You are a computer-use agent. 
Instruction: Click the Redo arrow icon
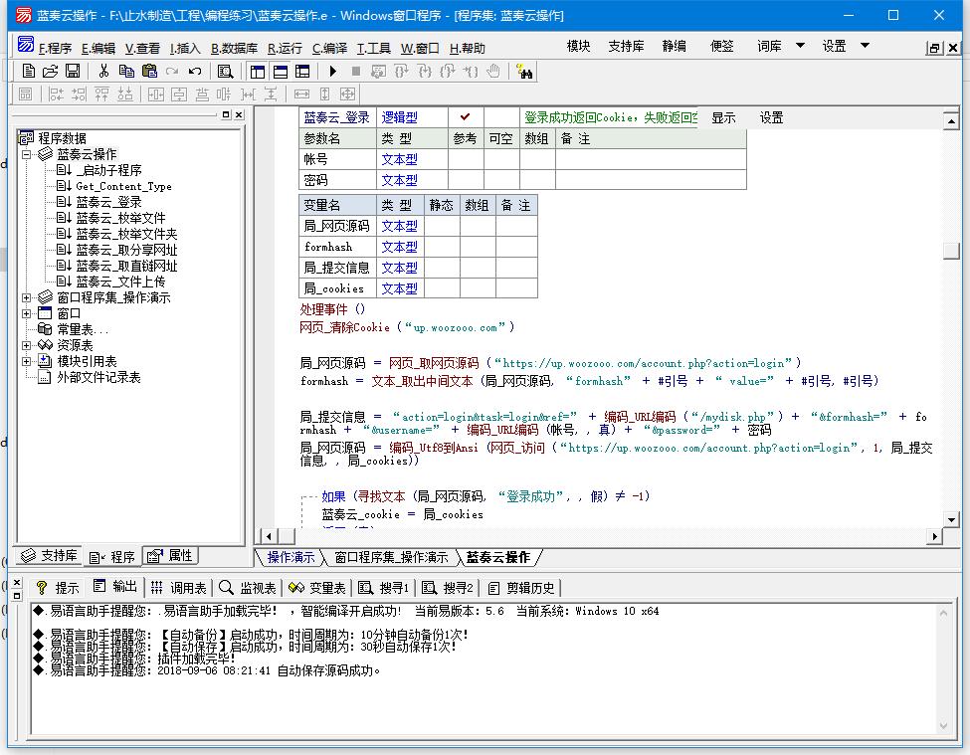click(172, 71)
